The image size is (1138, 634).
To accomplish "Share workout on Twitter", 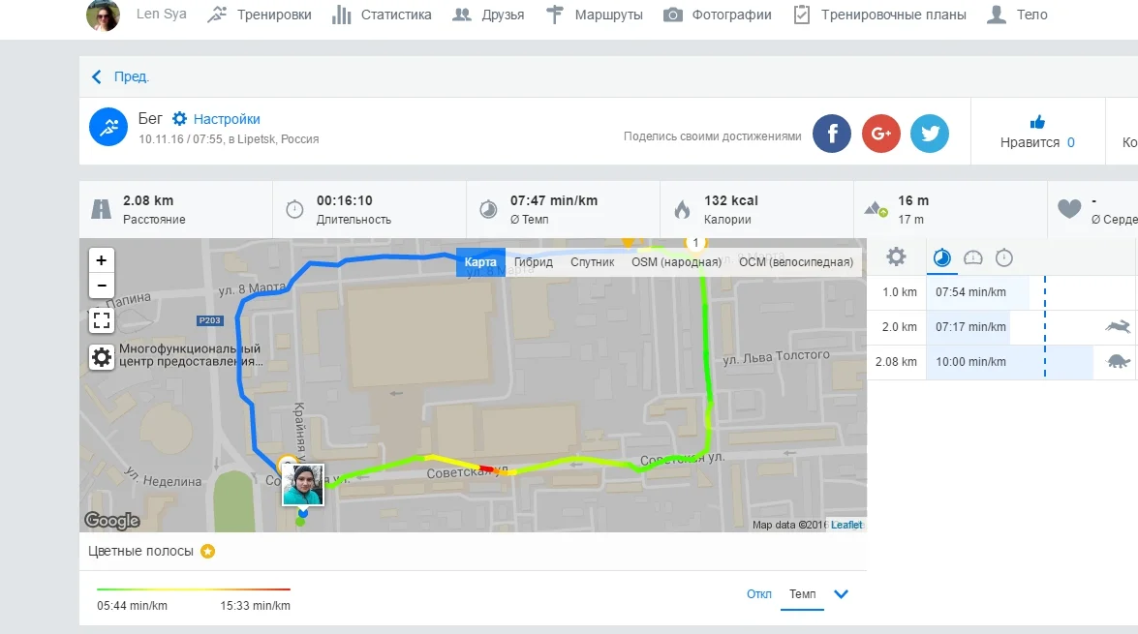I will [930, 134].
